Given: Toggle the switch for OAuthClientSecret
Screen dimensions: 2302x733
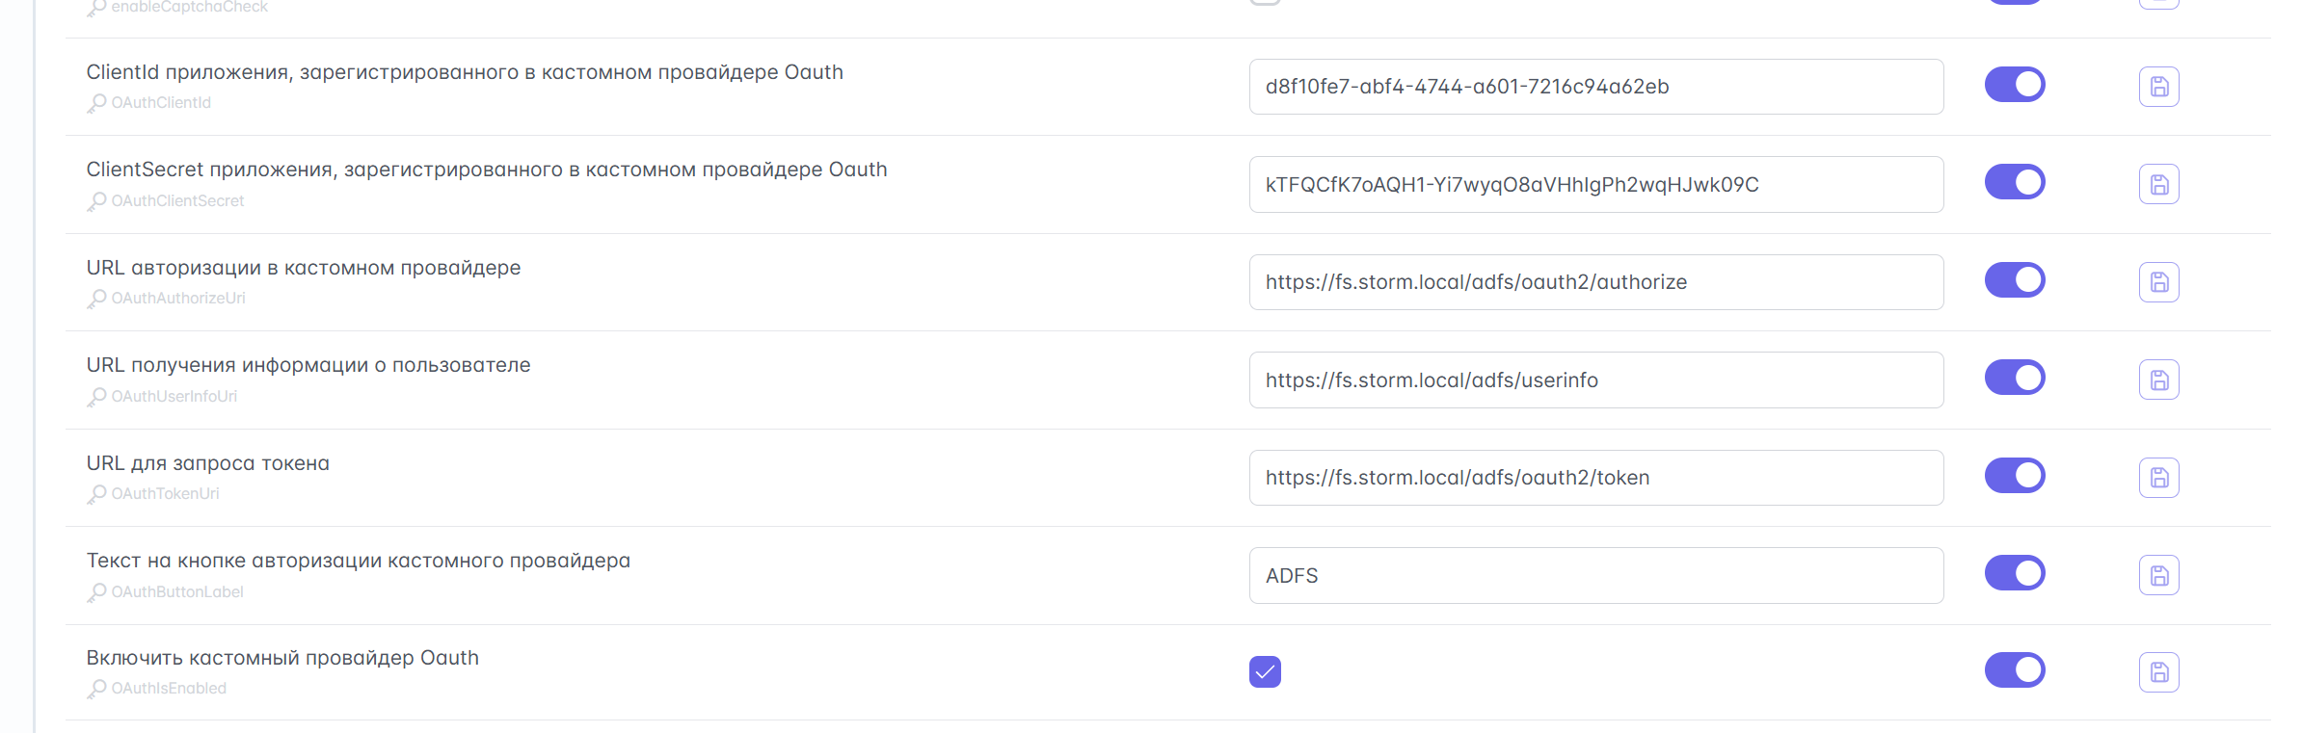Looking at the screenshot, I should (x=2014, y=182).
